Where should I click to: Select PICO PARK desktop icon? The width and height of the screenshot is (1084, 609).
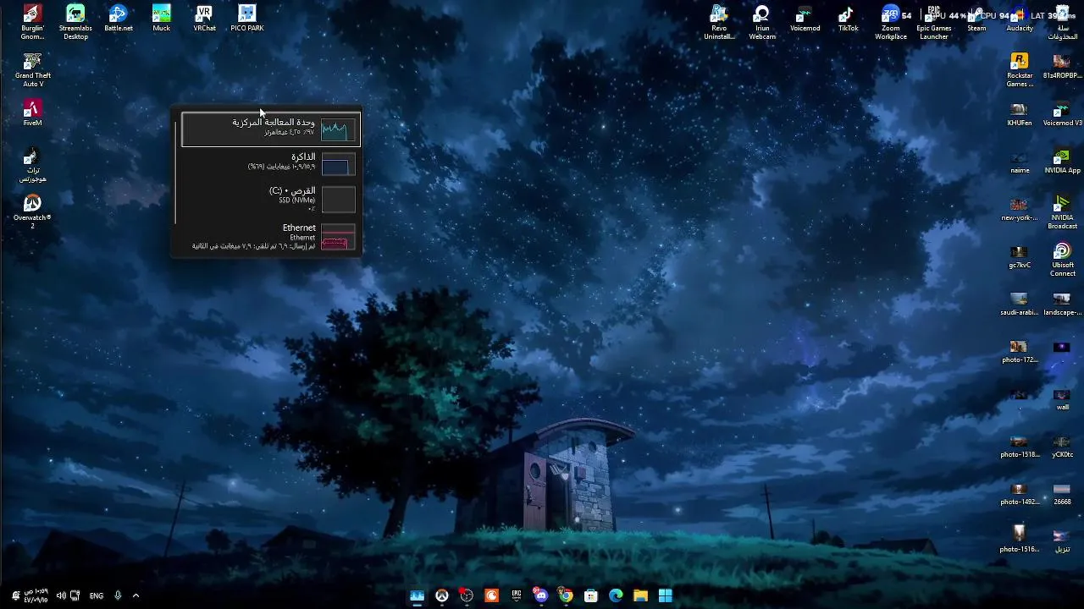click(247, 18)
